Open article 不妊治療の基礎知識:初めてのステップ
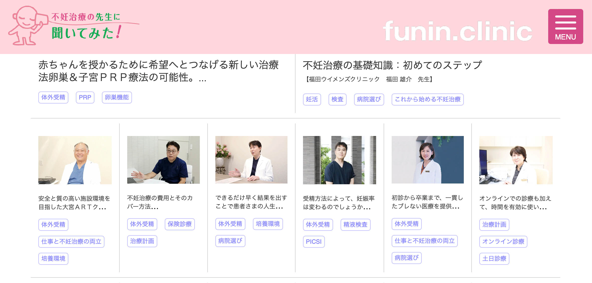 click(x=392, y=65)
